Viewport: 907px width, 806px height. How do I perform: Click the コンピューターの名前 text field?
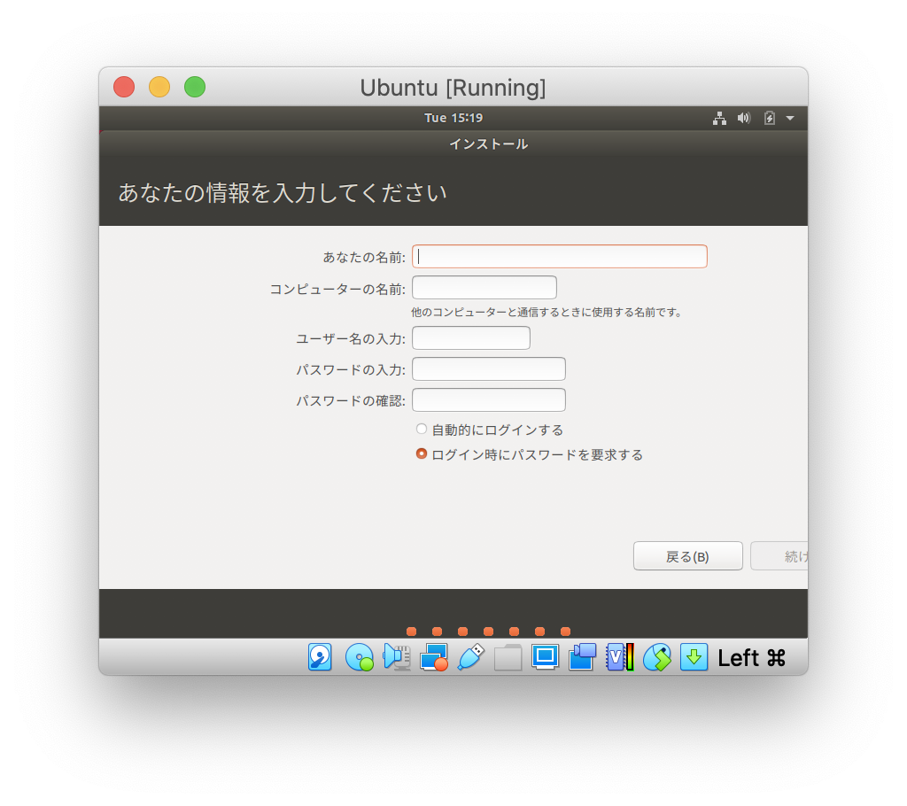[485, 288]
